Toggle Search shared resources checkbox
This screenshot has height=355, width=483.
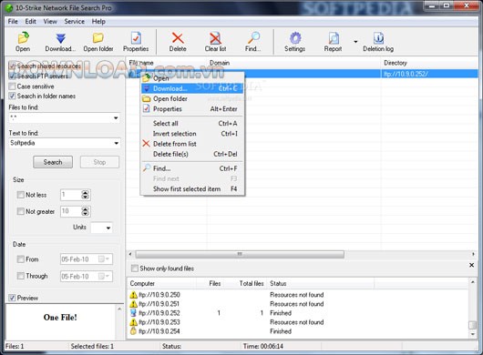click(x=12, y=66)
